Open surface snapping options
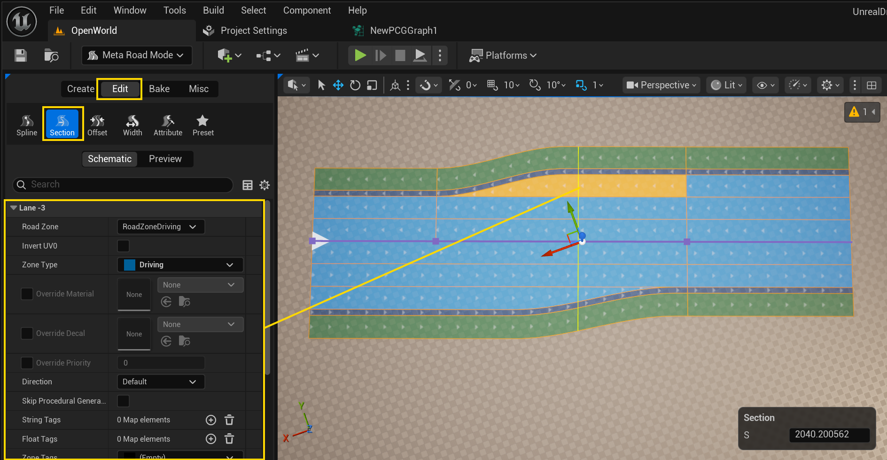The width and height of the screenshot is (887, 460). click(429, 85)
